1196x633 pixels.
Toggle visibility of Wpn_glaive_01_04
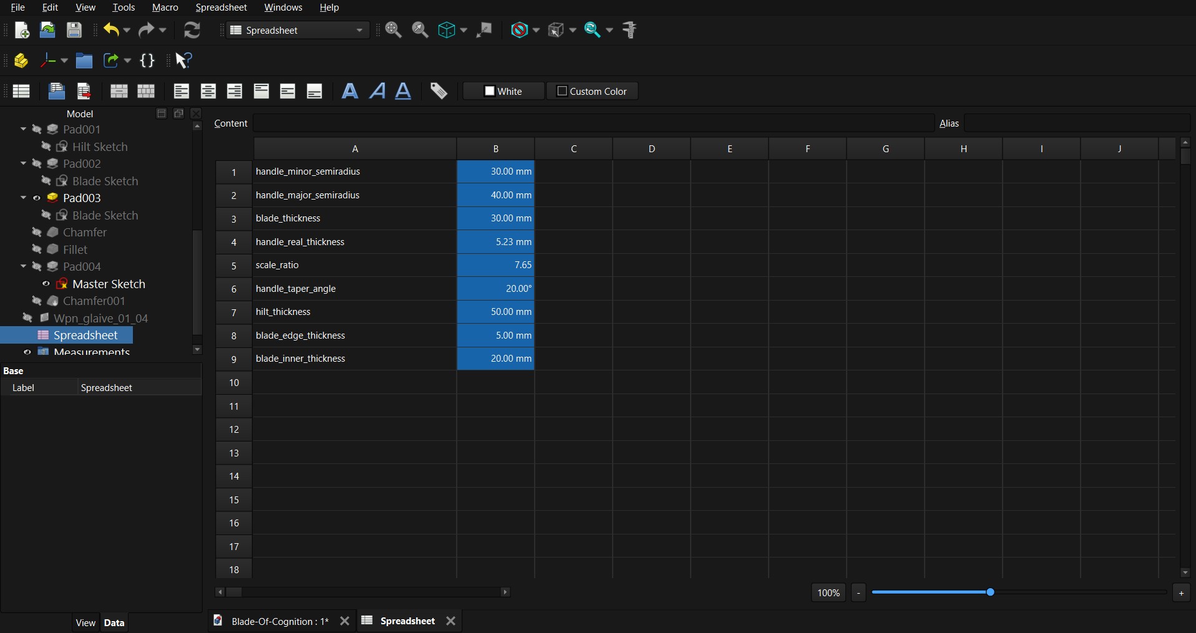click(x=27, y=318)
